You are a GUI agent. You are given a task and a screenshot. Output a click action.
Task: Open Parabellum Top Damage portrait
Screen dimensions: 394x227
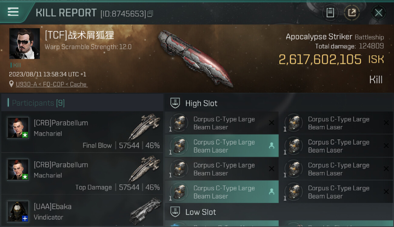click(x=18, y=169)
